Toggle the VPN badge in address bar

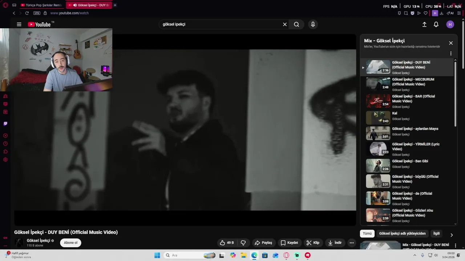click(37, 13)
